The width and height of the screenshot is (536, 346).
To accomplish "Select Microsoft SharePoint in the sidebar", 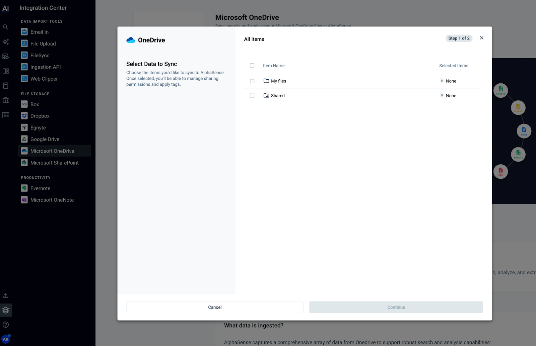I will (x=54, y=163).
